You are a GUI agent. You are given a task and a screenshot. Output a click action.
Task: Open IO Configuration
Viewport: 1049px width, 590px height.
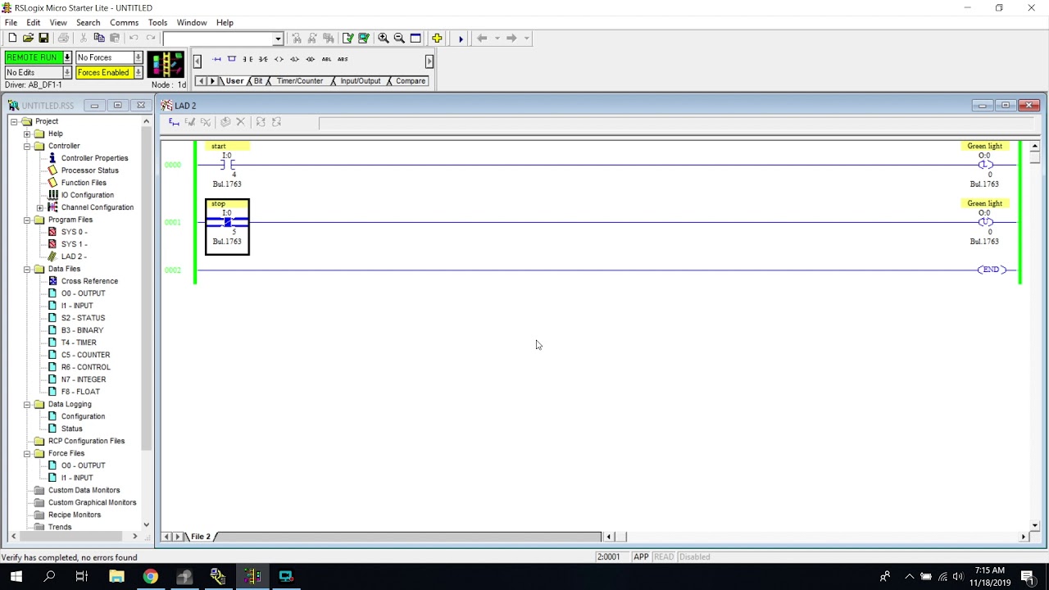click(87, 195)
